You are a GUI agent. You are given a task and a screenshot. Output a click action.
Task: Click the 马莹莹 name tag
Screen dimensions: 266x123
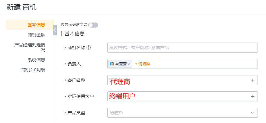[x=120, y=64]
